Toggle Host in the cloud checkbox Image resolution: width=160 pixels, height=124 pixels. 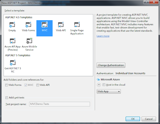tap(104, 85)
